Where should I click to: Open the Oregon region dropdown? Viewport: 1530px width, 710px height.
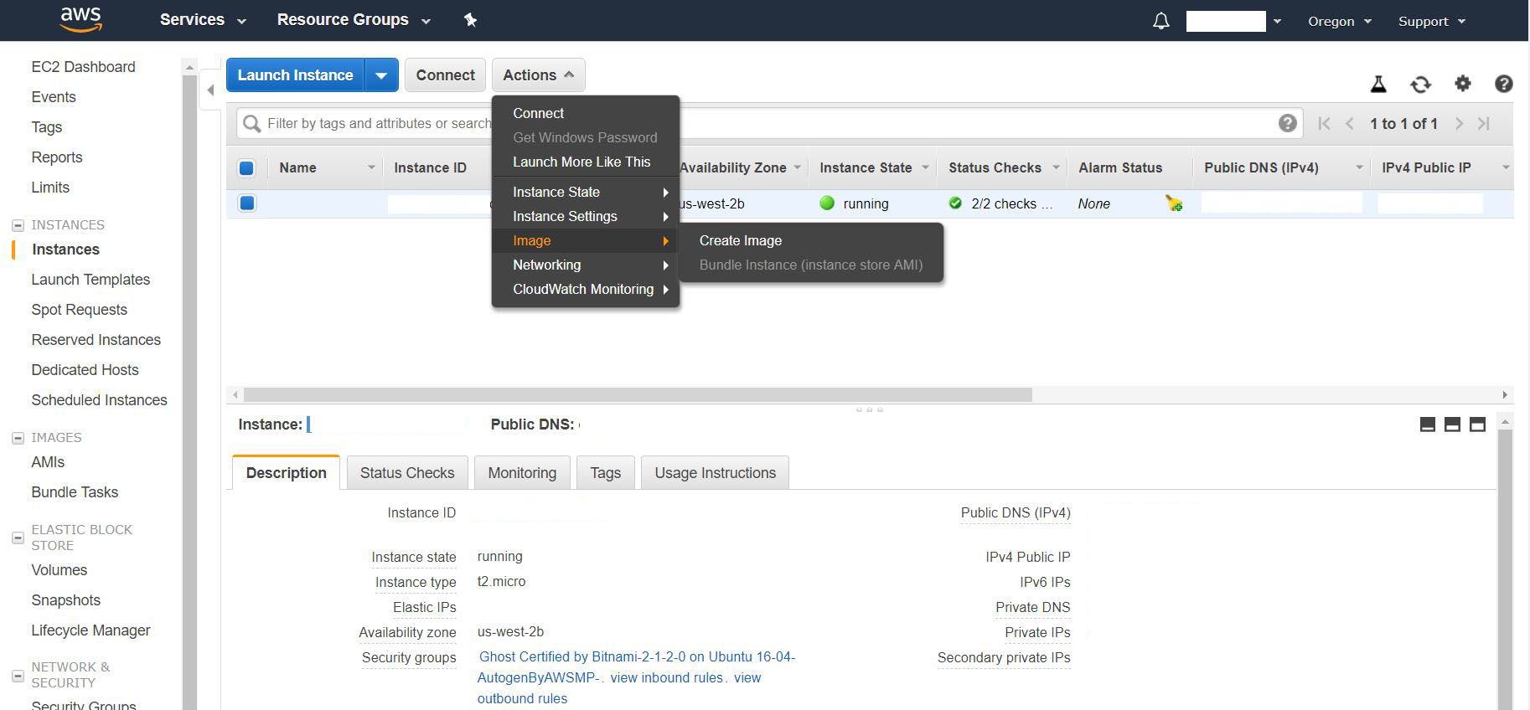coord(1340,21)
